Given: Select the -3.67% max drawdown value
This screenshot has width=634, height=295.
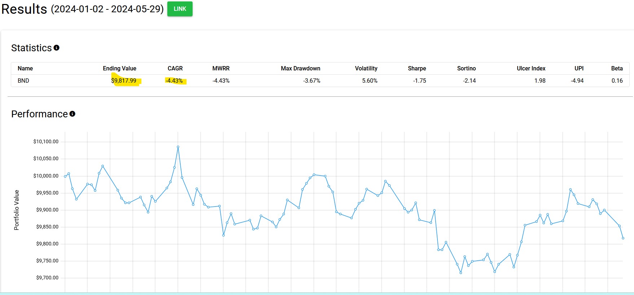Looking at the screenshot, I should point(312,81).
